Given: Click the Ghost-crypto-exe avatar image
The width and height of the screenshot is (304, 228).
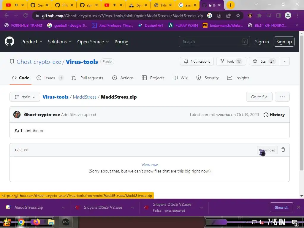Looking at the screenshot, I should tap(17, 115).
